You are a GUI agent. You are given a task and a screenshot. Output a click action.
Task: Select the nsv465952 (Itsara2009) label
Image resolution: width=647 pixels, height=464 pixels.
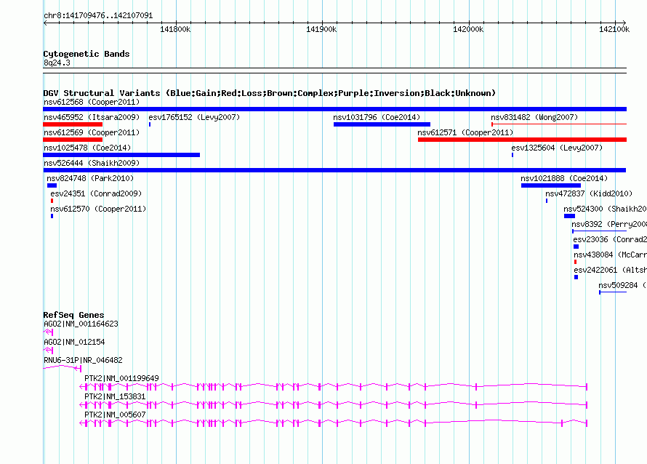coord(92,117)
